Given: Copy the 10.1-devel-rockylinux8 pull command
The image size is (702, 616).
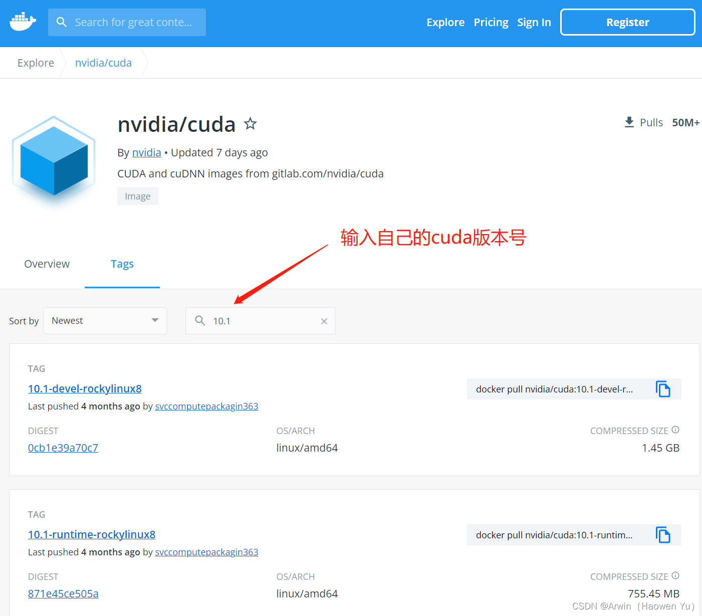Looking at the screenshot, I should [x=663, y=389].
